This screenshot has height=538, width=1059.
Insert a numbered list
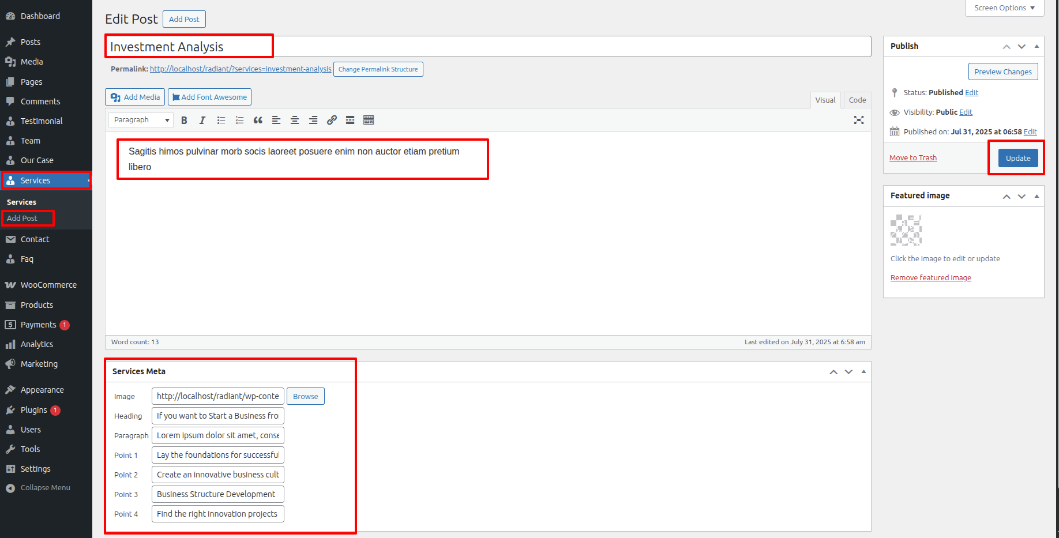[239, 120]
